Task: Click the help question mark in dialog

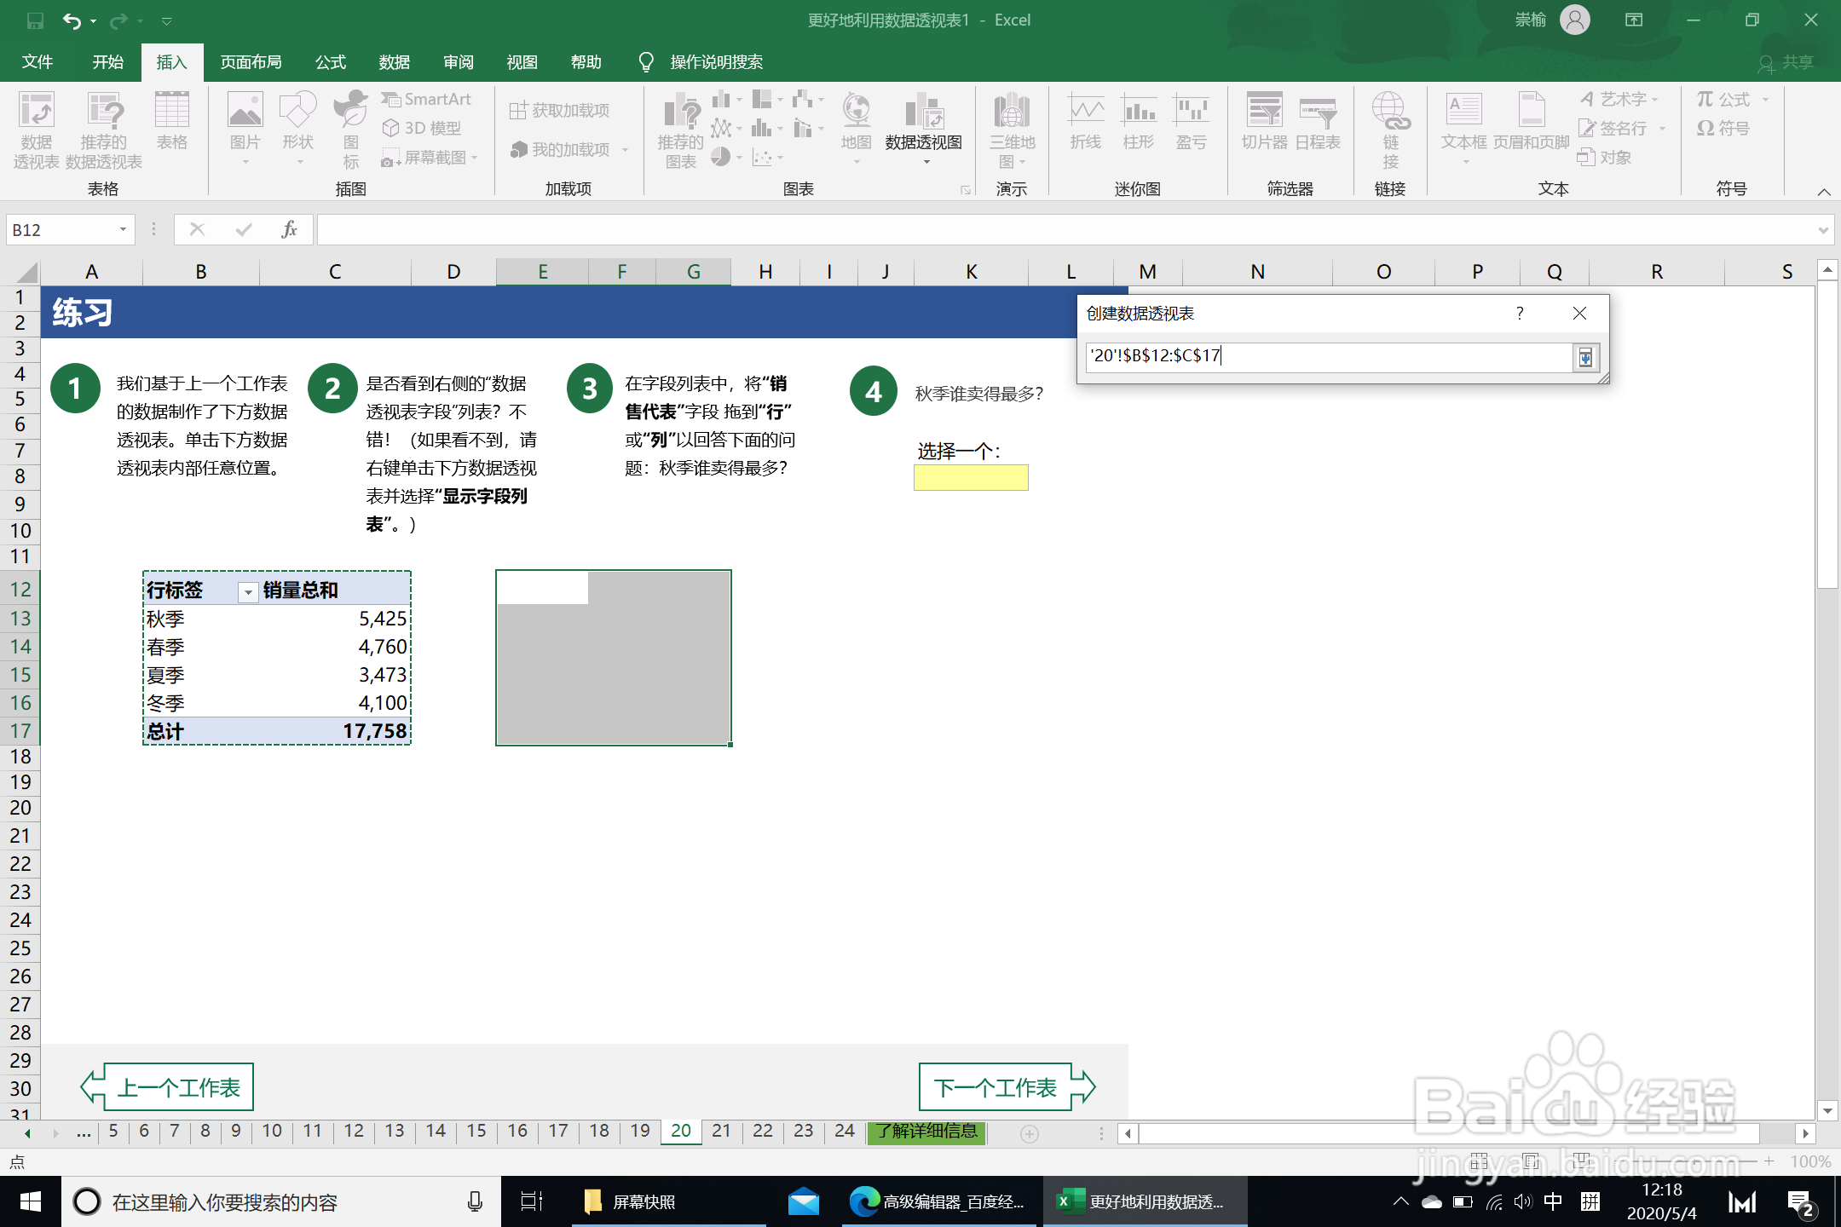Action: pos(1519,314)
